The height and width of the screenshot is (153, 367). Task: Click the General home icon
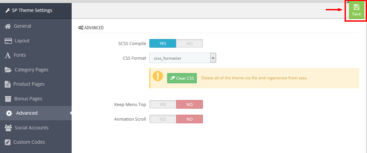tap(8, 26)
